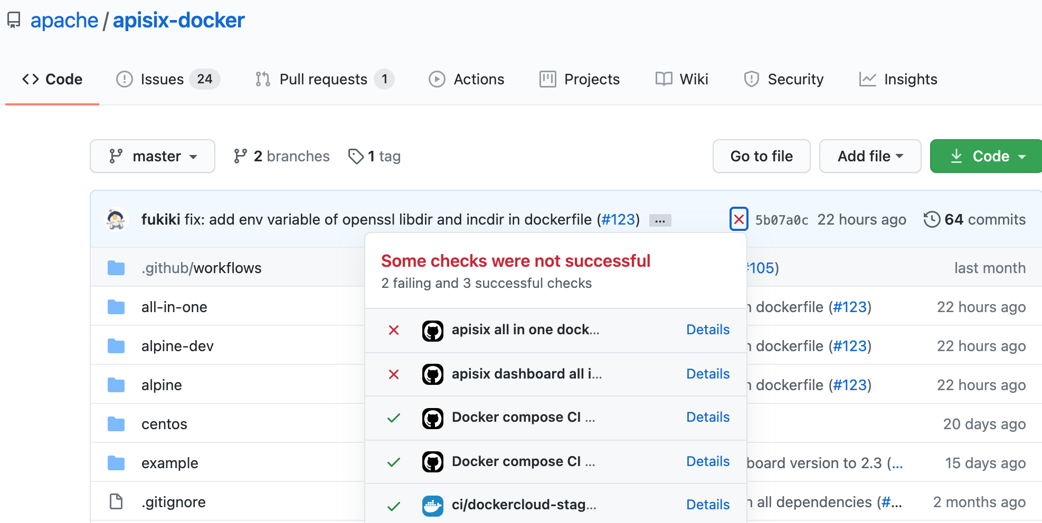
Task: Click the Pull requests count badge 1
Action: click(x=384, y=79)
